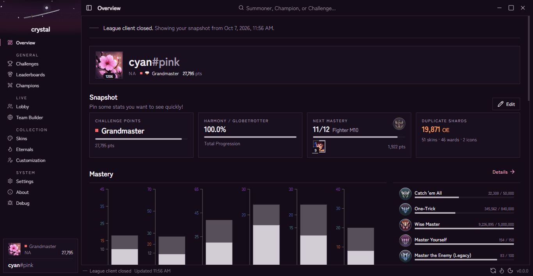Click the v0.0.0 version label
This screenshot has width=533, height=276.
tap(522, 271)
